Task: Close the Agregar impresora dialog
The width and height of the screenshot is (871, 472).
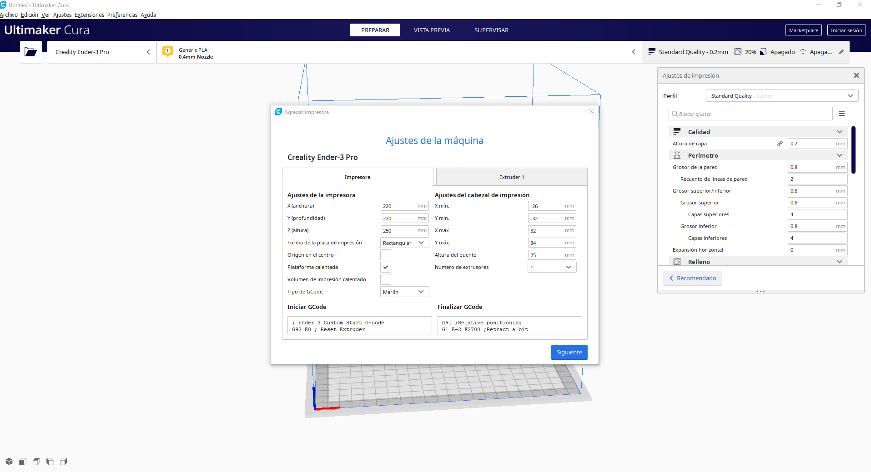Action: pyautogui.click(x=592, y=112)
